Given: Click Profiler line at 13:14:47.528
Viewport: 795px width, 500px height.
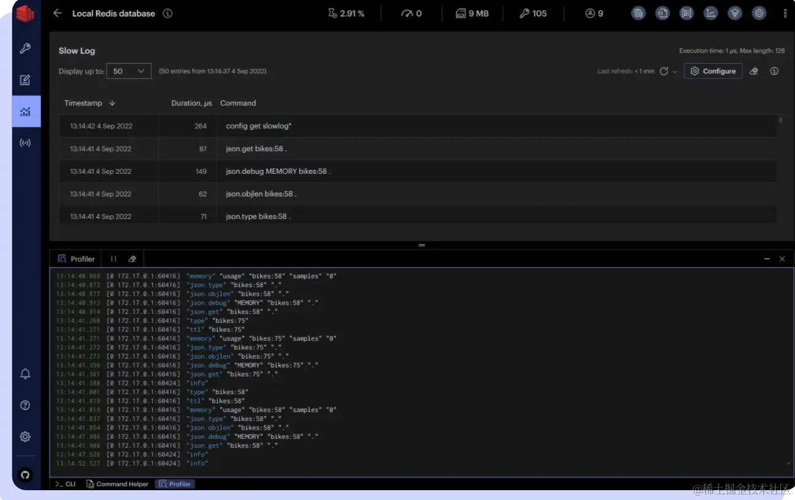Looking at the screenshot, I should (x=132, y=455).
